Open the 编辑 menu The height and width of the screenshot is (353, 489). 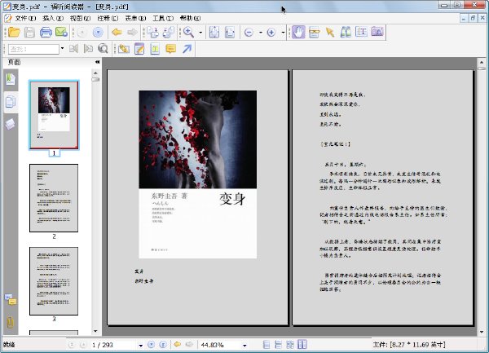tap(53, 19)
